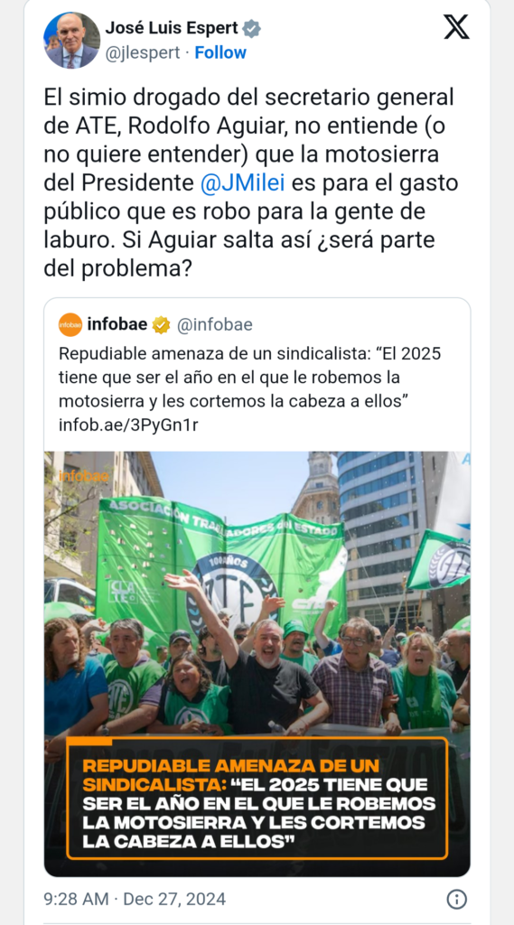Click the blue verified badge beside Espert
The width and height of the screenshot is (514, 925).
tap(252, 28)
